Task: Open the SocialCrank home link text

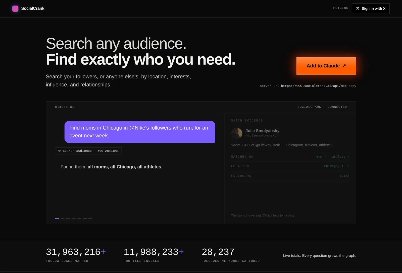Action: (x=33, y=9)
